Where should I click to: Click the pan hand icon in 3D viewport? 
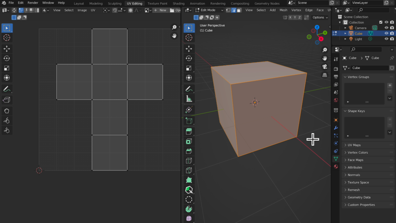point(325,58)
